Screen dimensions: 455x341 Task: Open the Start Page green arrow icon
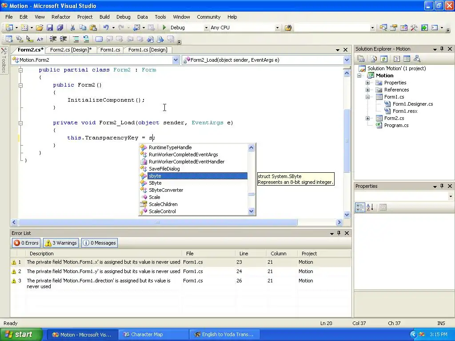pyautogui.click(x=424, y=28)
